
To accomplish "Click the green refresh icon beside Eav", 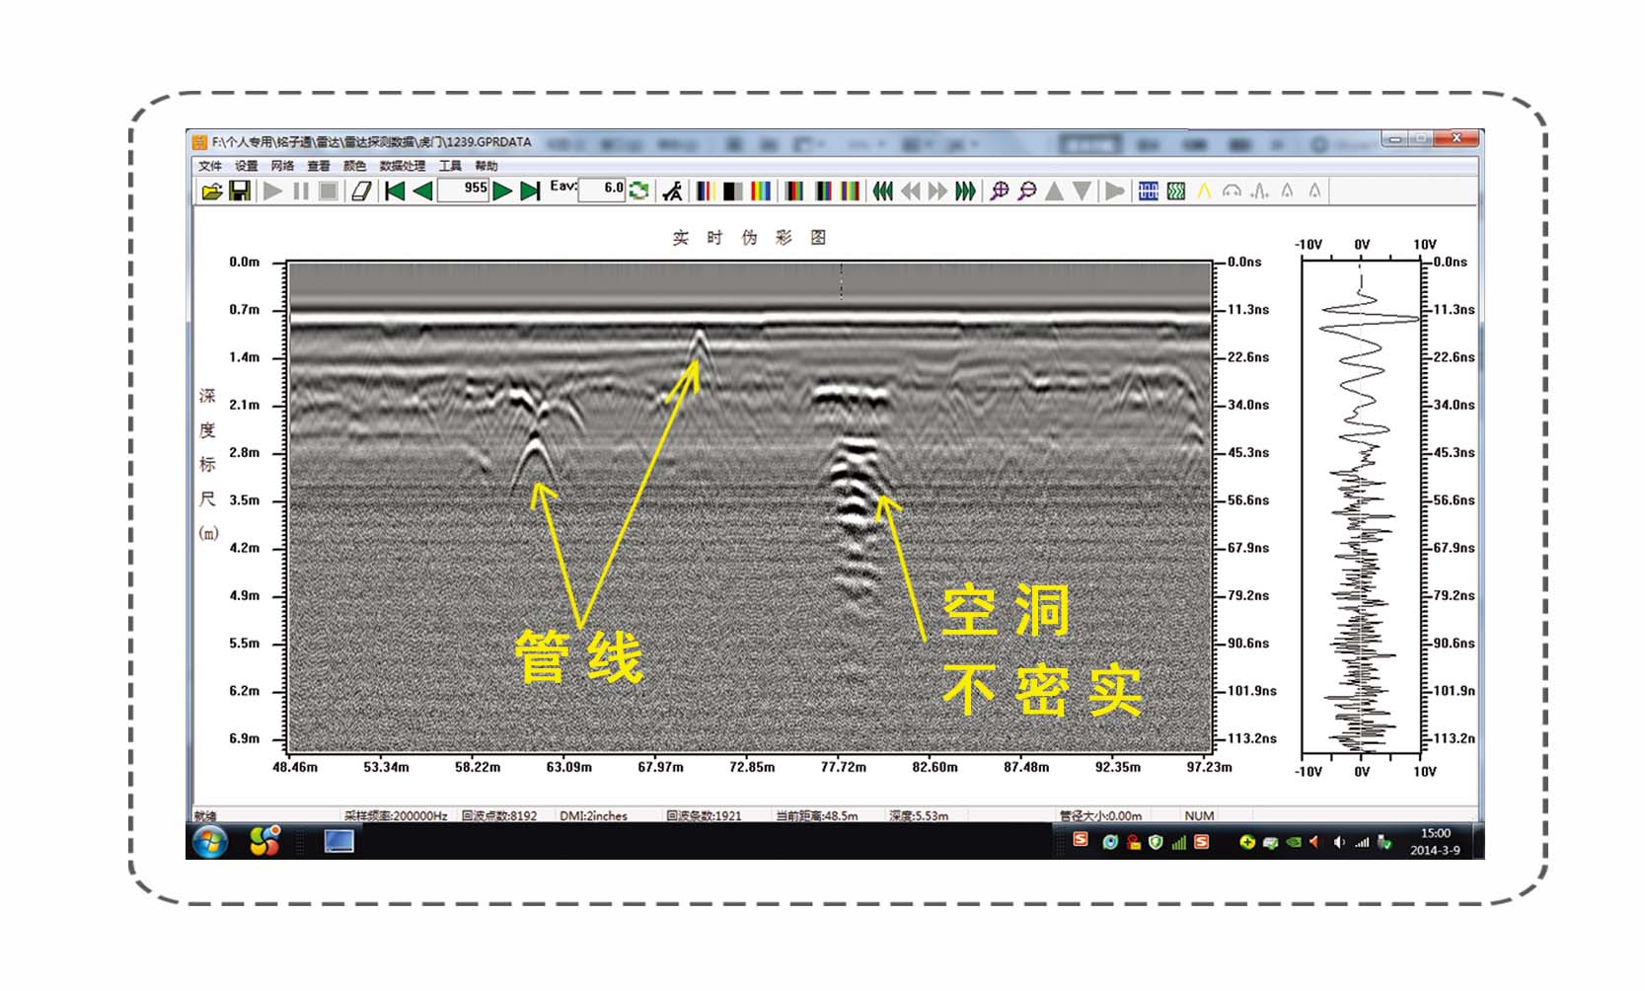I will tap(638, 191).
